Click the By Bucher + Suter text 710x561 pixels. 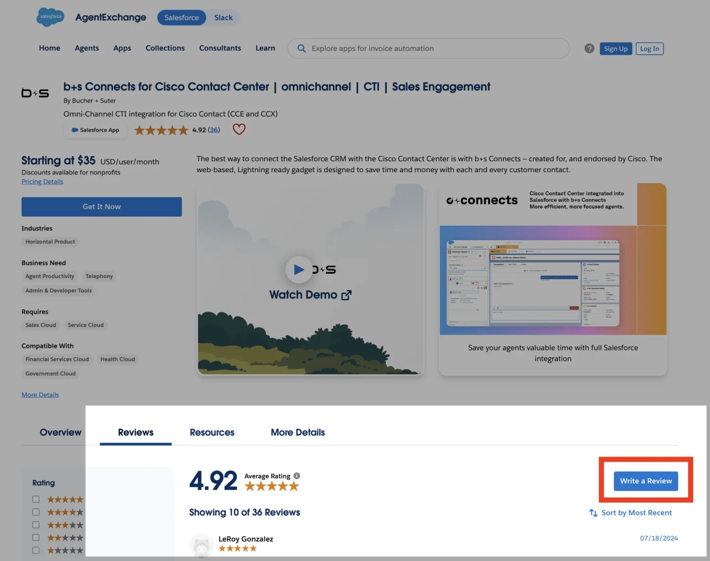89,101
